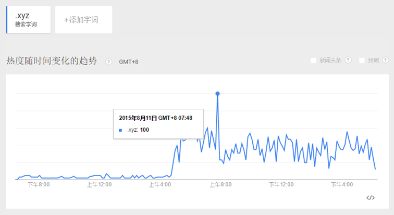Viewport: 394px width, 215px height.
Task: Click the 下午4:00 axis label
Action: pyautogui.click(x=342, y=184)
